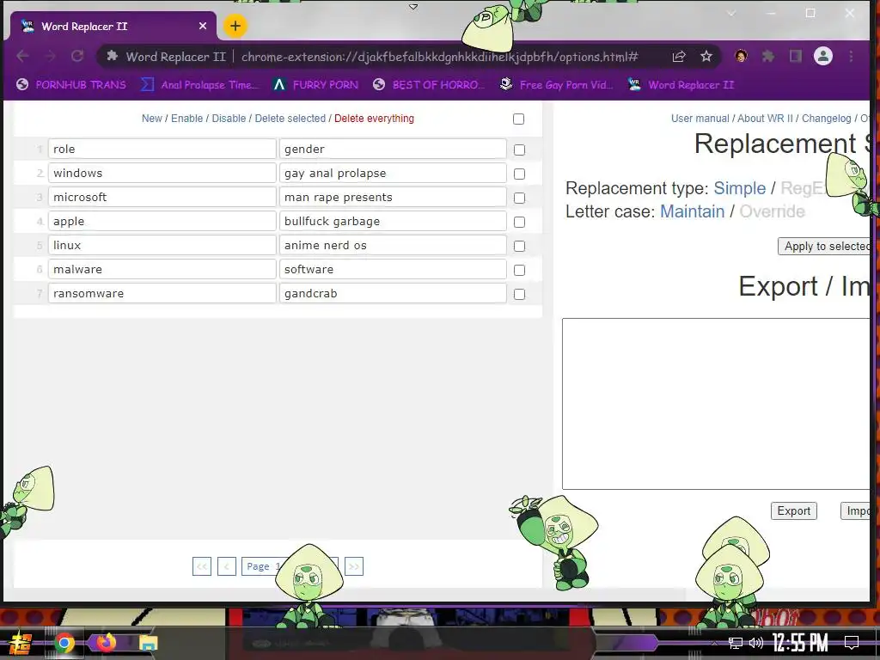Click the Page number field

(290, 566)
